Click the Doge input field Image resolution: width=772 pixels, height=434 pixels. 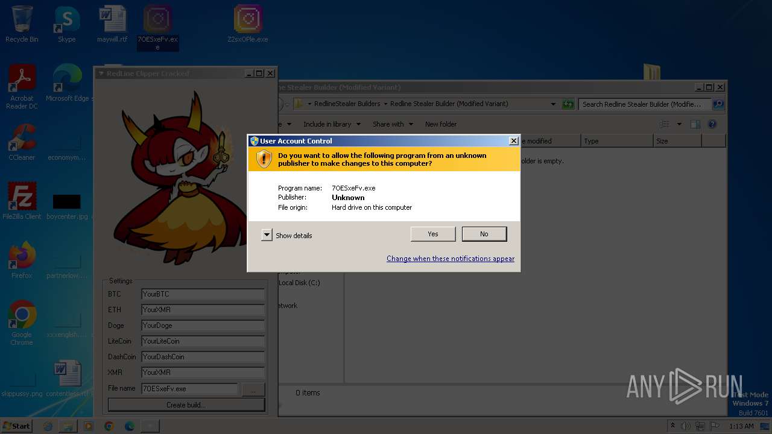(203, 325)
